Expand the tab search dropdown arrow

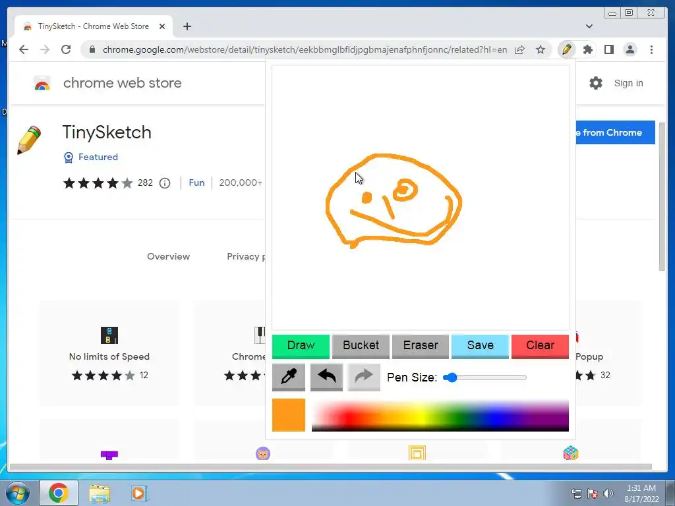click(x=589, y=26)
